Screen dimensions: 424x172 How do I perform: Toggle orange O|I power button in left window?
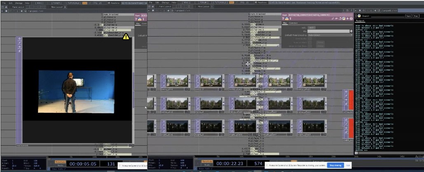point(84,3)
